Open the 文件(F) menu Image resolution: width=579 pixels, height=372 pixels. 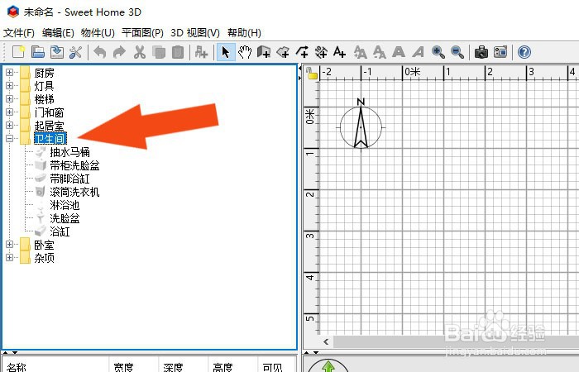coord(19,33)
